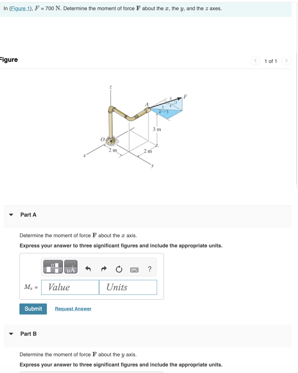Reset the Part A answer with refresh icon

click(119, 269)
